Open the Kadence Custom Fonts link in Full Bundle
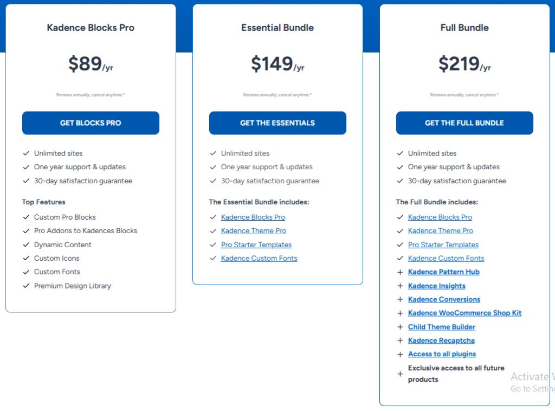The height and width of the screenshot is (411, 555). pos(446,258)
